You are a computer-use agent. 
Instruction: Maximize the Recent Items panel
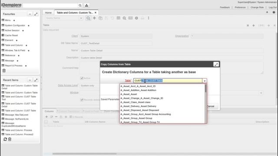point(36,80)
